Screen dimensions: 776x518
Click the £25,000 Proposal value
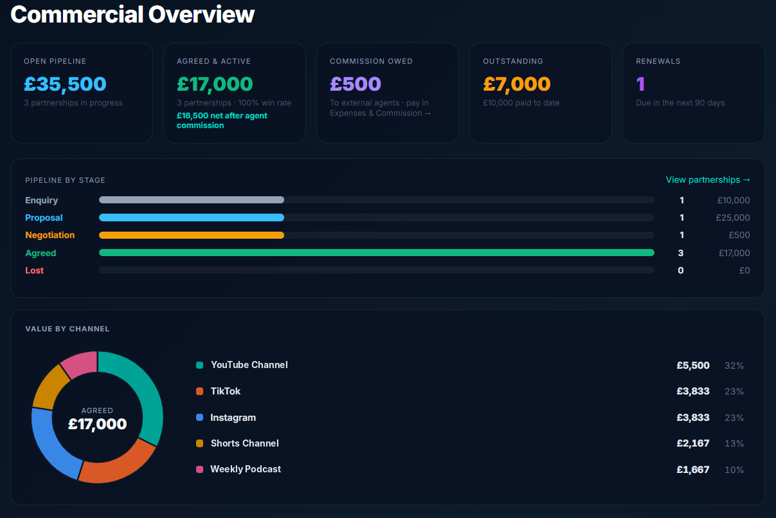[x=733, y=218]
